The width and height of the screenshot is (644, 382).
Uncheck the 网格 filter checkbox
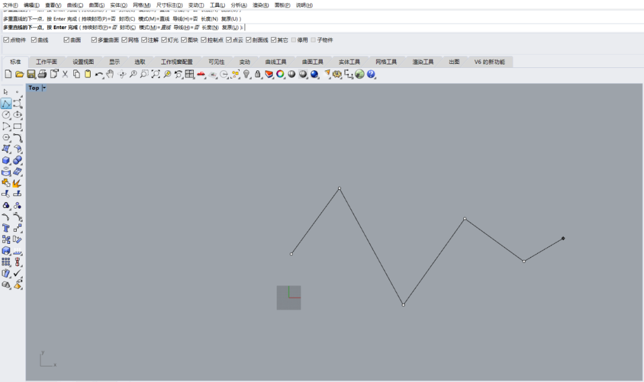pyautogui.click(x=125, y=40)
